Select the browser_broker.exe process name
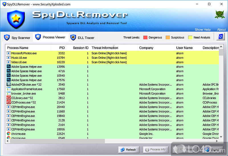228x156 pixels. [23, 94]
